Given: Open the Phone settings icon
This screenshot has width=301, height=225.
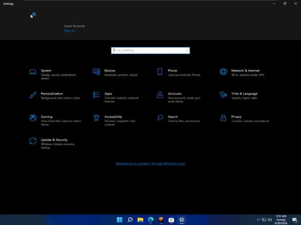Looking at the screenshot, I should click(x=160, y=72).
